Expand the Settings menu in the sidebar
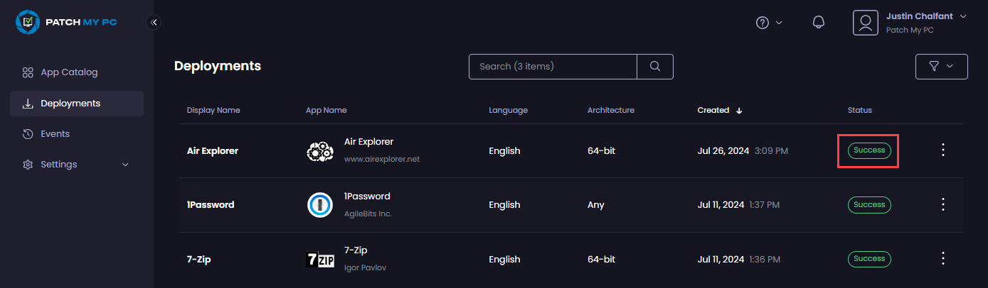The width and height of the screenshot is (988, 288). pos(77,165)
